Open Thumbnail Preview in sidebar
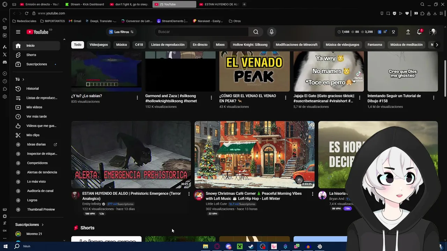Image resolution: width=447 pixels, height=251 pixels. 36,210
